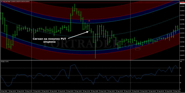Click the current price tag 0.97674
The width and height of the screenshot is (185, 93).
(182, 4)
